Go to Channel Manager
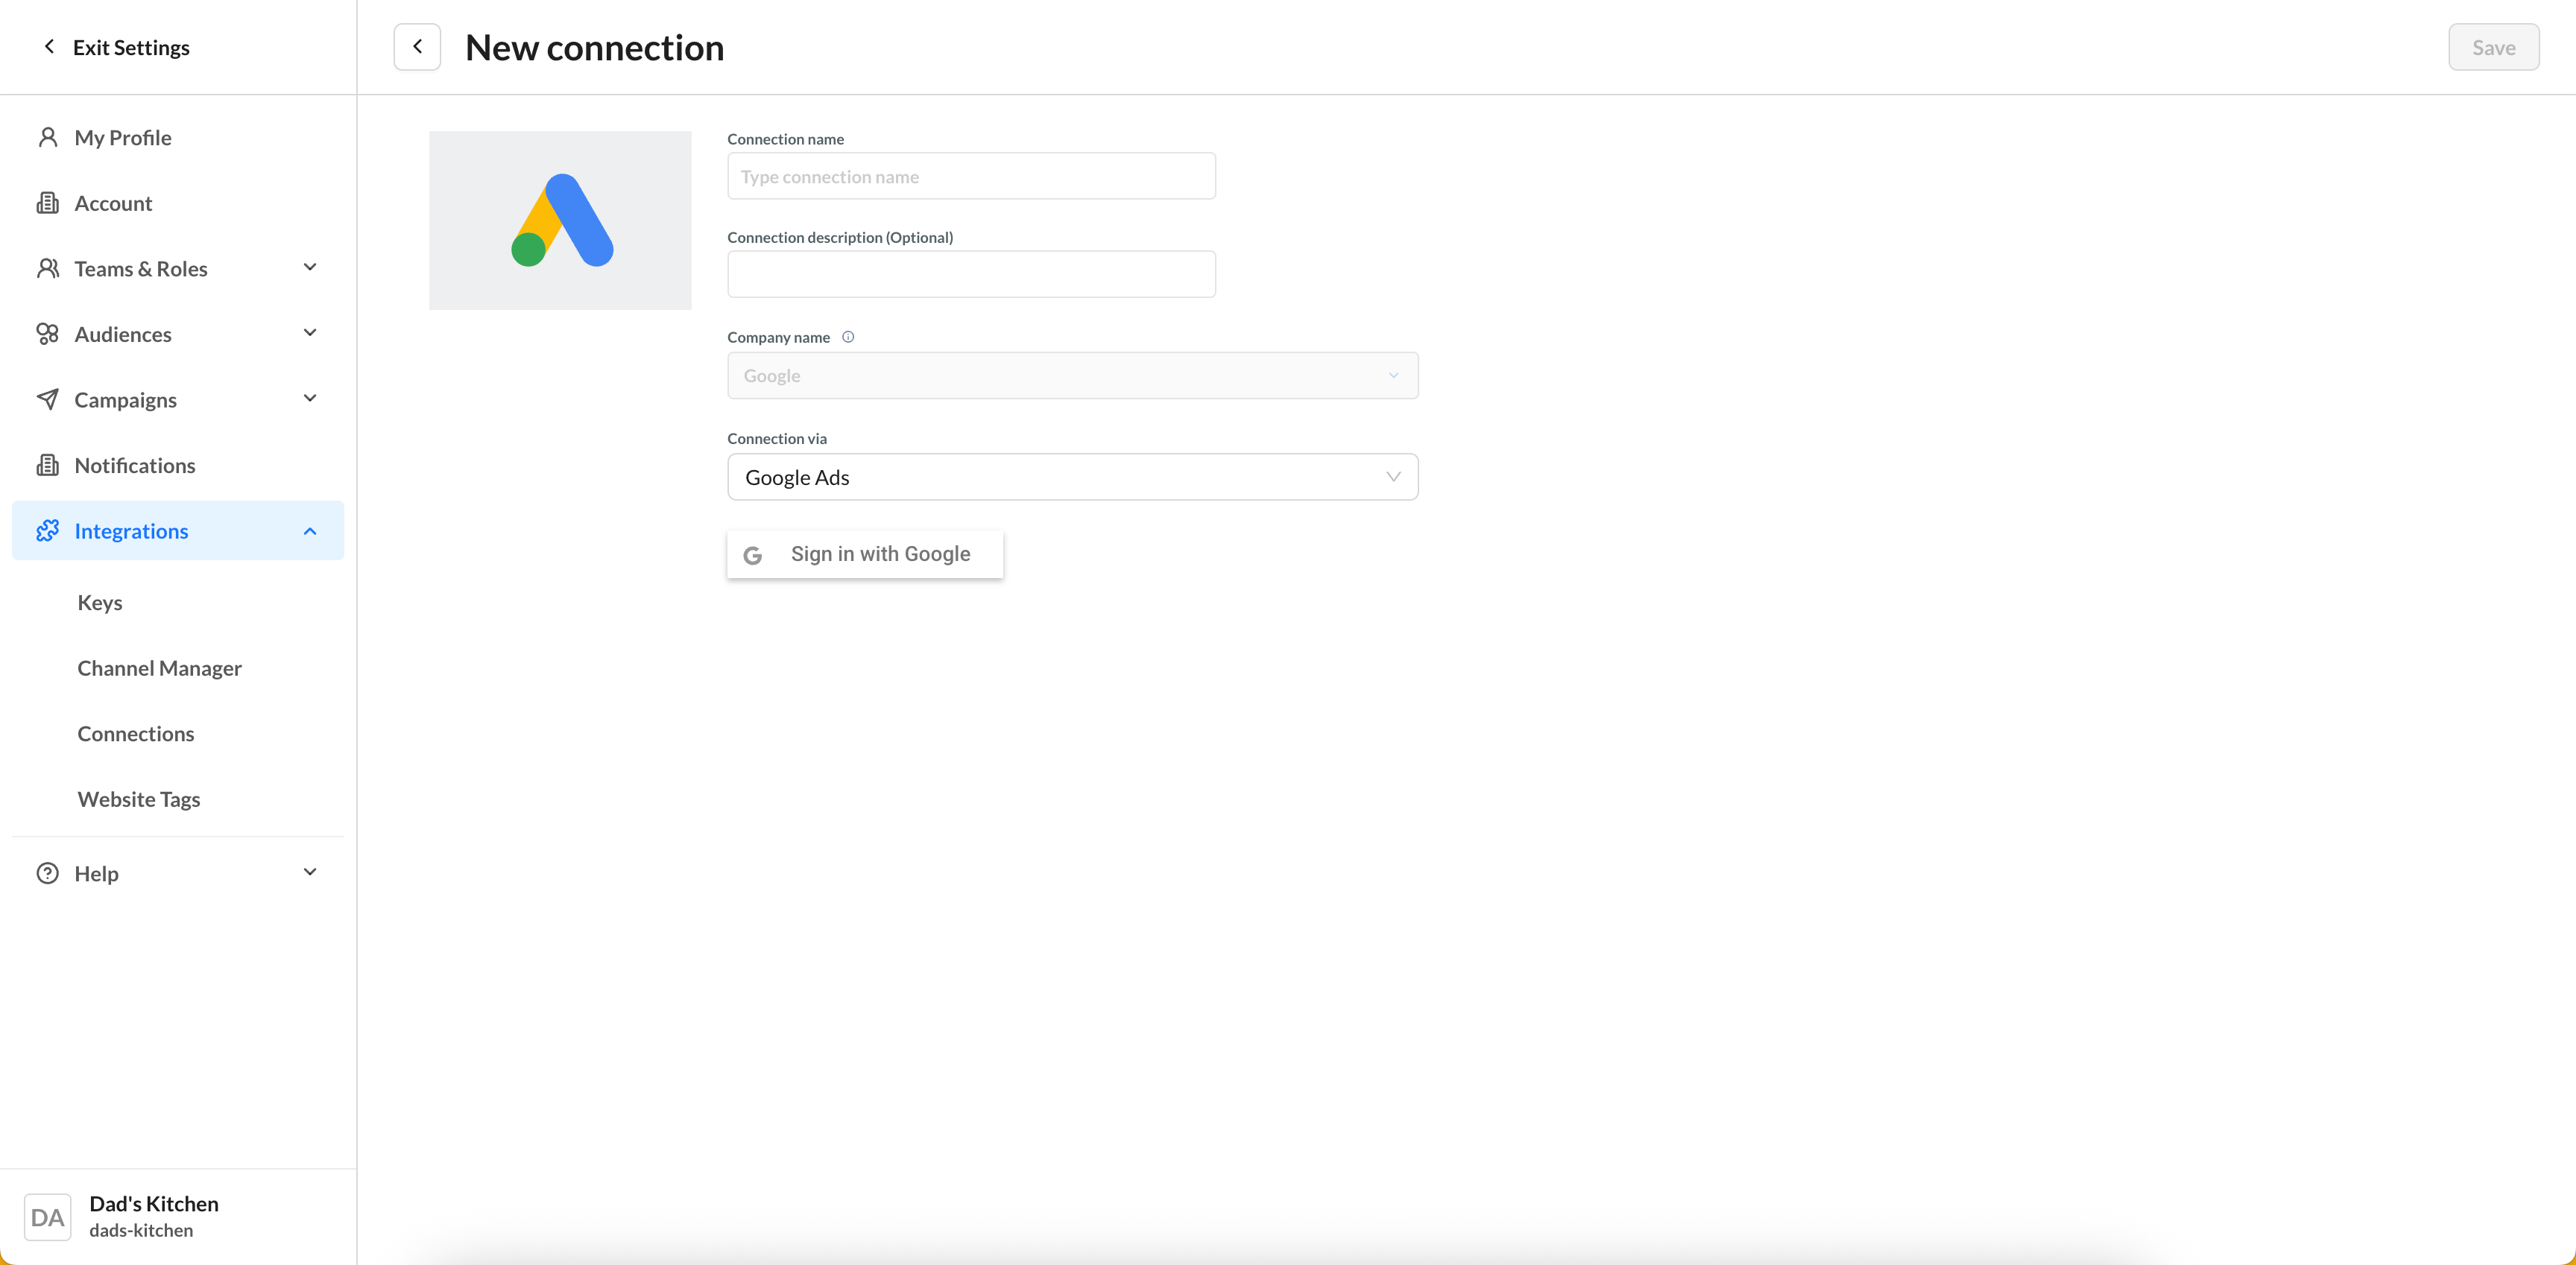The width and height of the screenshot is (2576, 1265). coord(160,668)
